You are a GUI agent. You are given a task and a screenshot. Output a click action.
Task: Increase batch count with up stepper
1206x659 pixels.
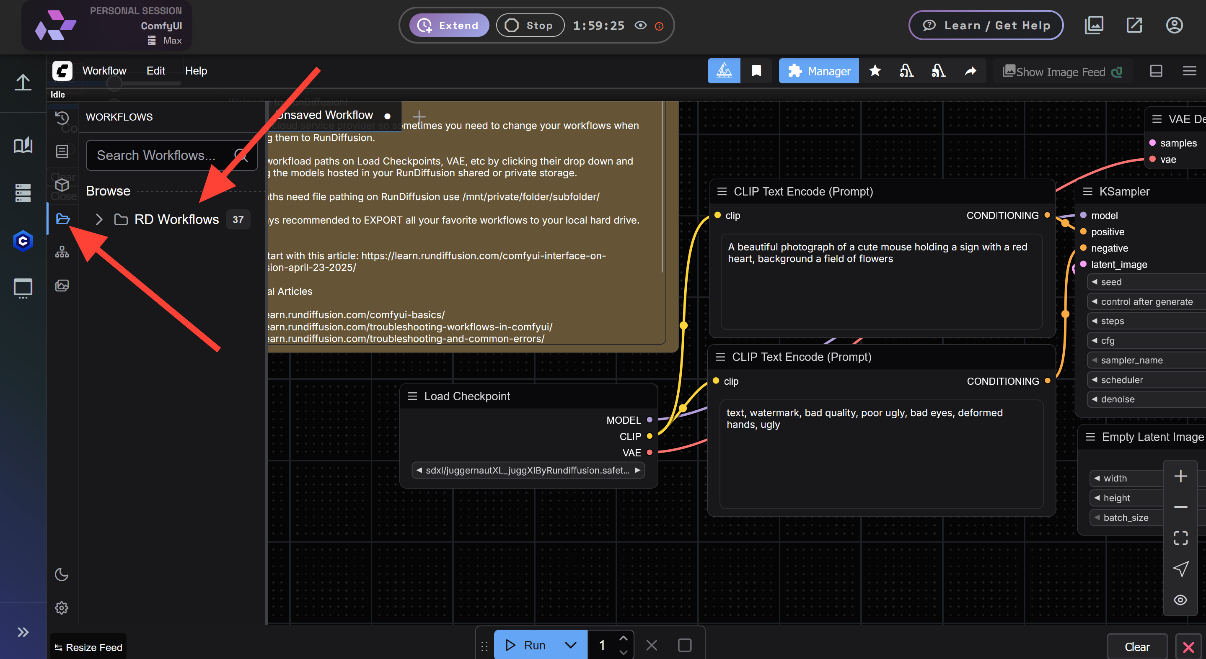[623, 638]
